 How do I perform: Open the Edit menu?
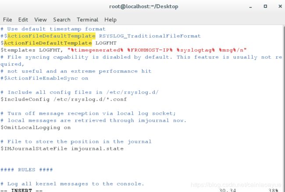click(23, 20)
